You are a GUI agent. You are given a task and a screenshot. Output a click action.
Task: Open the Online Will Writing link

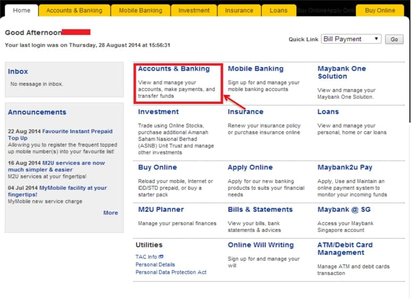pos(261,245)
